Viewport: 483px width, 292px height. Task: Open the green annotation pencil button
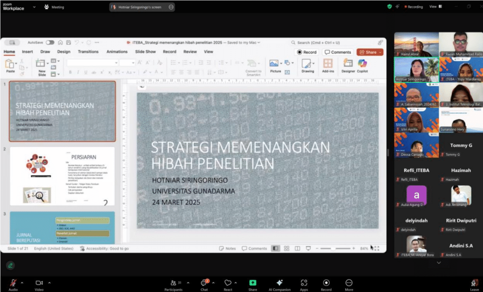(x=10, y=265)
